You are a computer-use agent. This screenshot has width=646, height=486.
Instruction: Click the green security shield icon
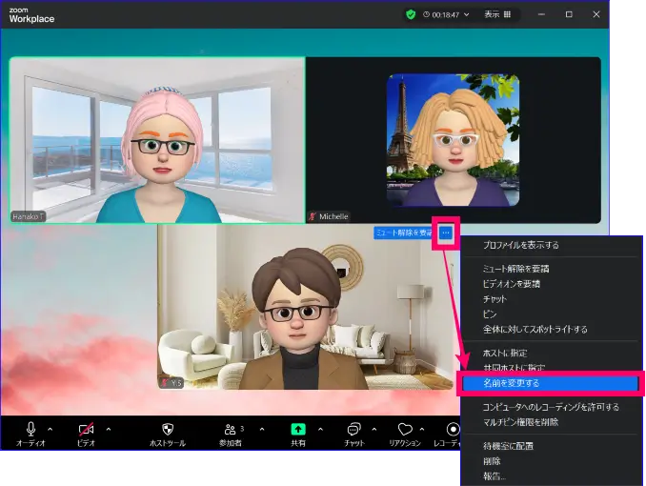(411, 15)
